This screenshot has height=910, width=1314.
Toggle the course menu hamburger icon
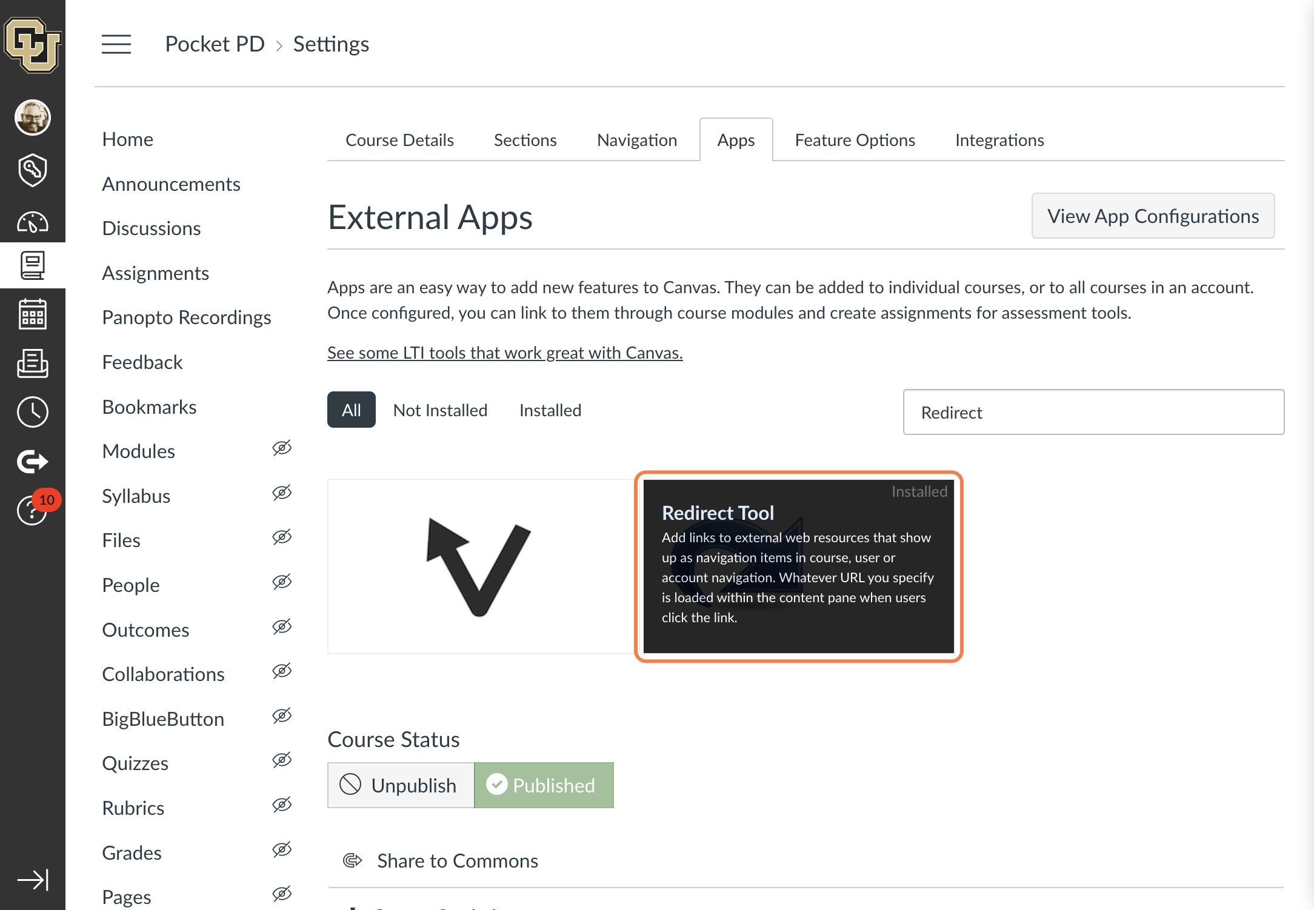[x=116, y=44]
